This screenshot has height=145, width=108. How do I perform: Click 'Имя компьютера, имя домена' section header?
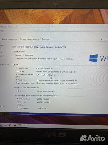[x=37, y=96]
